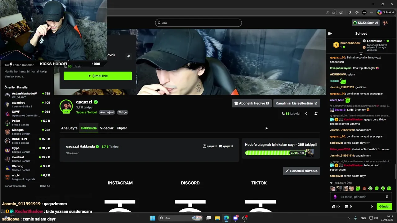Open browser more options ellipsis
The image size is (397, 223).
pos(372,12)
